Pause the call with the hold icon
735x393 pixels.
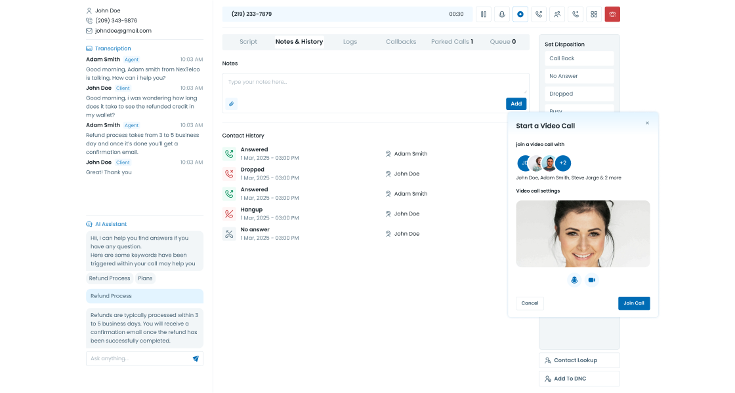tap(483, 14)
